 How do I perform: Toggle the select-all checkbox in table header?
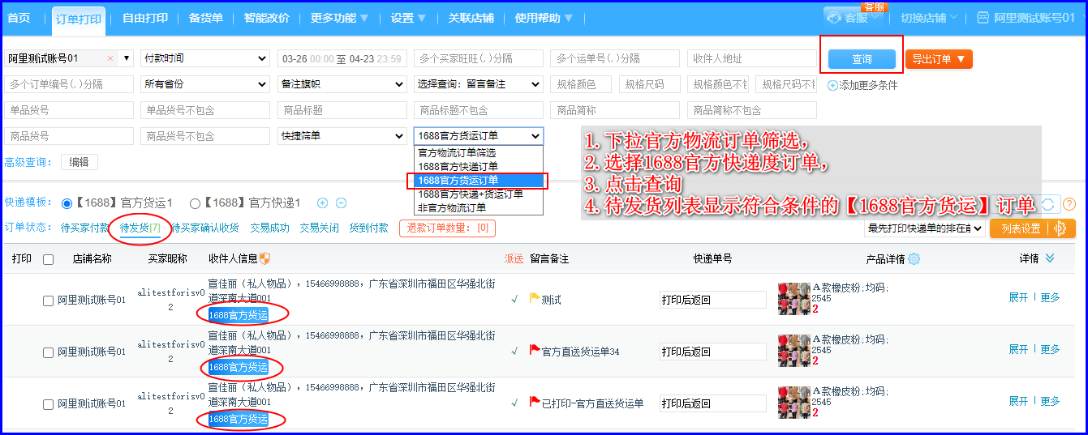pos(48,259)
